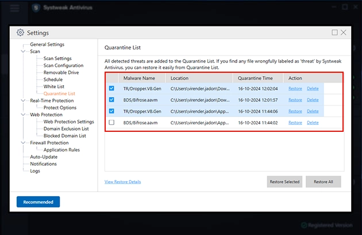Check the BDS/Bifrose.aavm entry quarantined at 11:44:02
Screen dimensions: 362x235
tap(111, 123)
